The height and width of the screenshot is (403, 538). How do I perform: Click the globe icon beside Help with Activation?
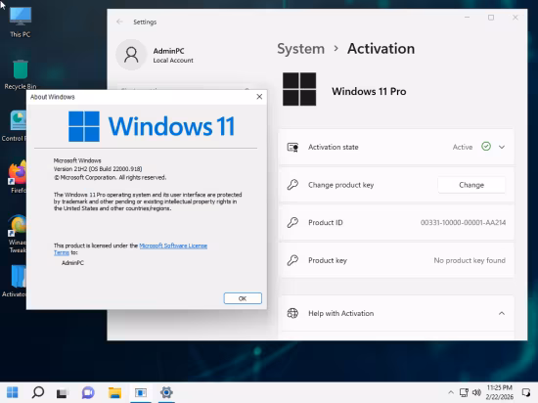[292, 313]
